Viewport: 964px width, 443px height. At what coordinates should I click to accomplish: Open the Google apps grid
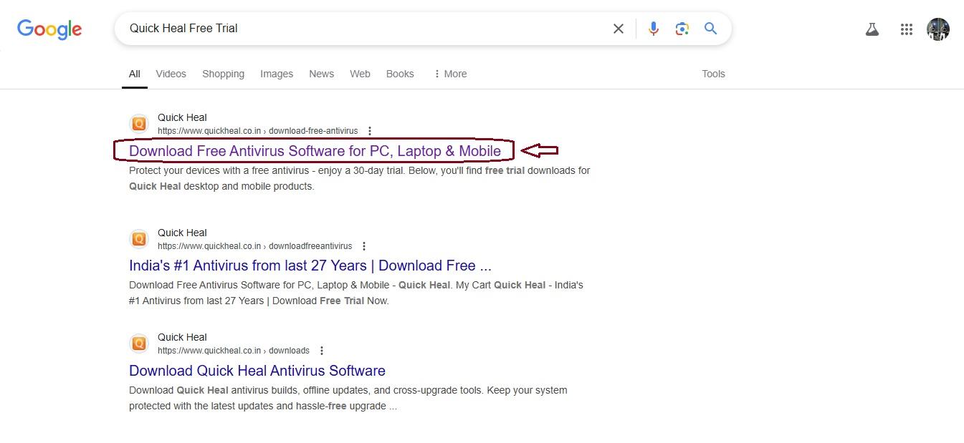906,29
